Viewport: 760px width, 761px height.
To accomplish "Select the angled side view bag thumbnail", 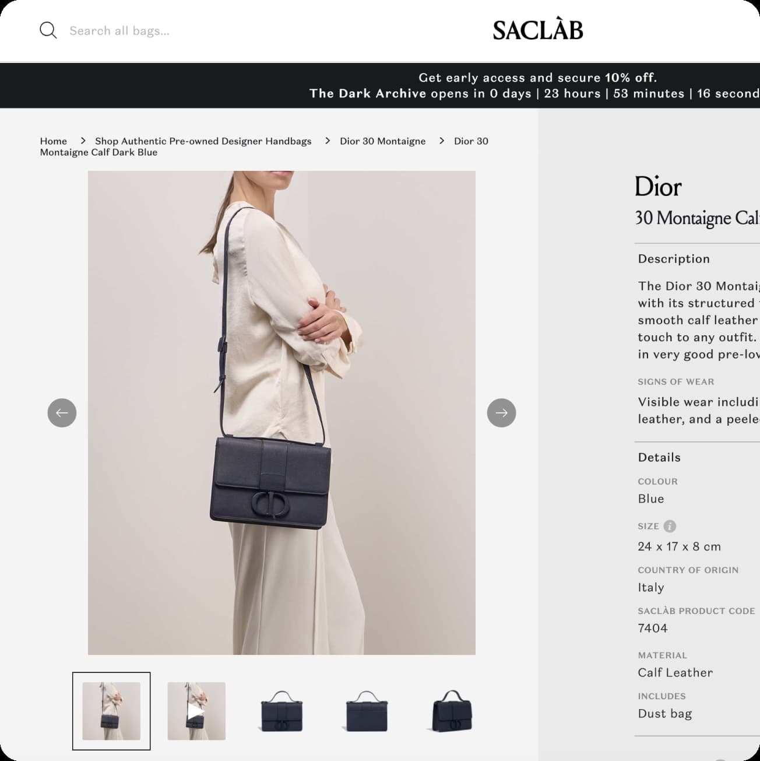I will [452, 711].
